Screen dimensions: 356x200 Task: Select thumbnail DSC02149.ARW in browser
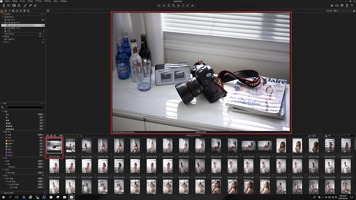click(54, 148)
